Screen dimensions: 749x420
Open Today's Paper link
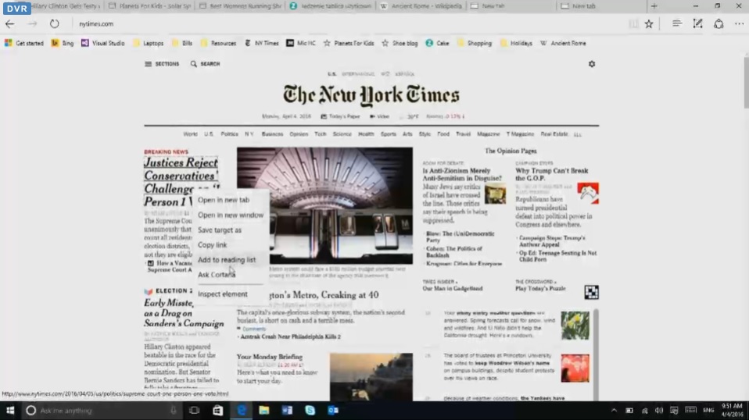pyautogui.click(x=340, y=116)
